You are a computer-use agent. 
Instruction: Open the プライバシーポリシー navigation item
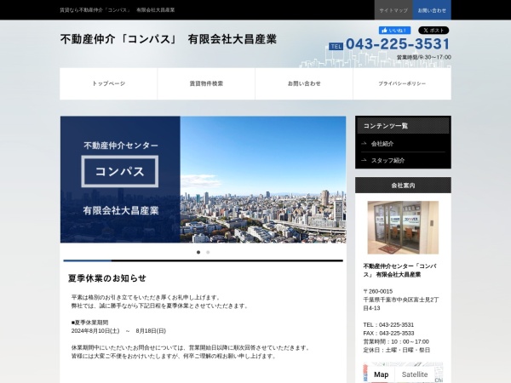[x=402, y=83]
